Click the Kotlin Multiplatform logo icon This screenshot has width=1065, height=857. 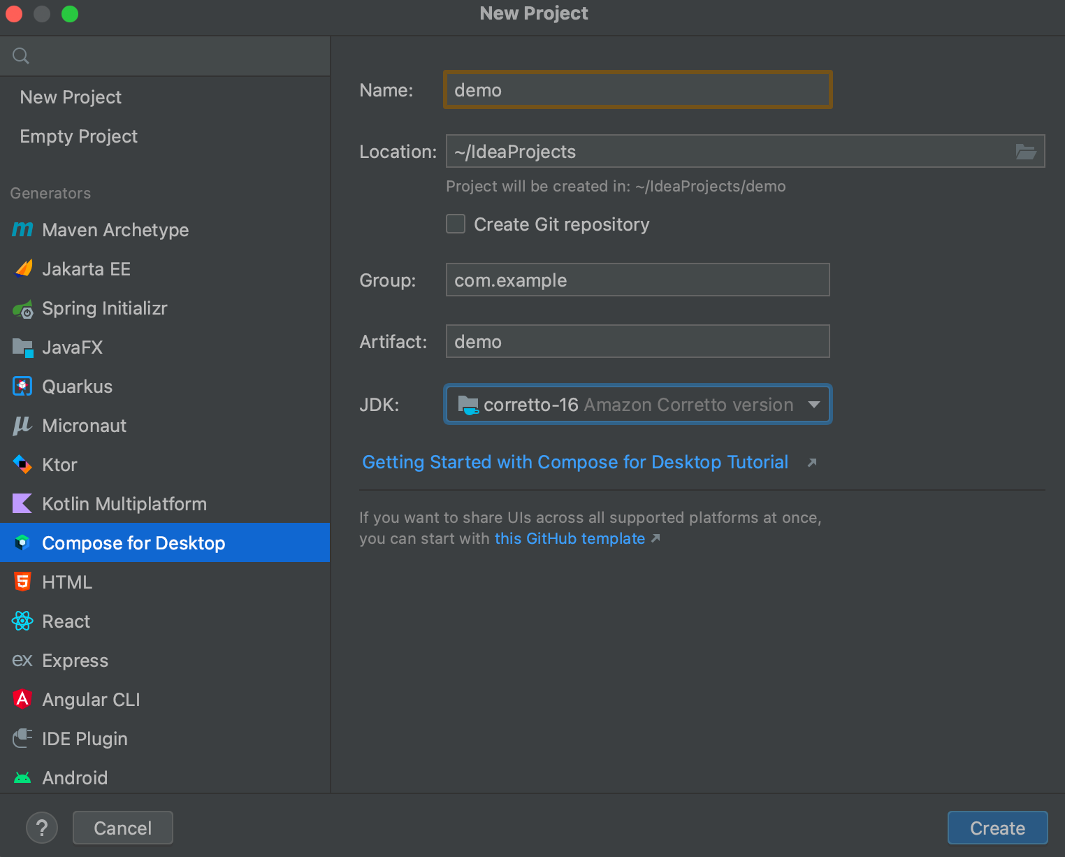pyautogui.click(x=22, y=503)
